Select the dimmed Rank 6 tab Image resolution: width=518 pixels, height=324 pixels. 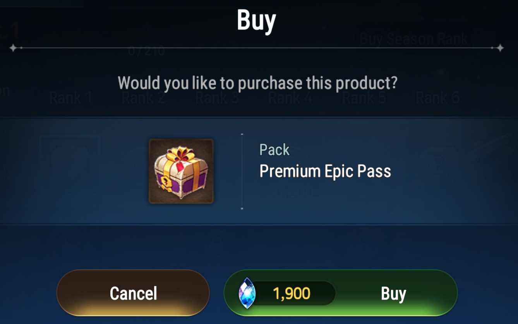[x=437, y=98]
